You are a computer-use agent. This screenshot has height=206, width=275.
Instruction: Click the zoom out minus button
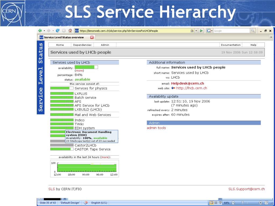point(233,203)
